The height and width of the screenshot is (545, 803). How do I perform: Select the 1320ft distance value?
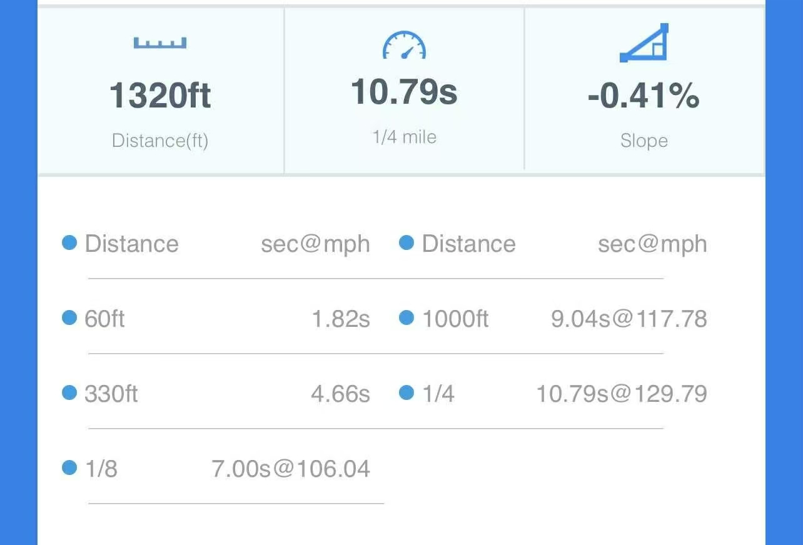click(x=160, y=96)
